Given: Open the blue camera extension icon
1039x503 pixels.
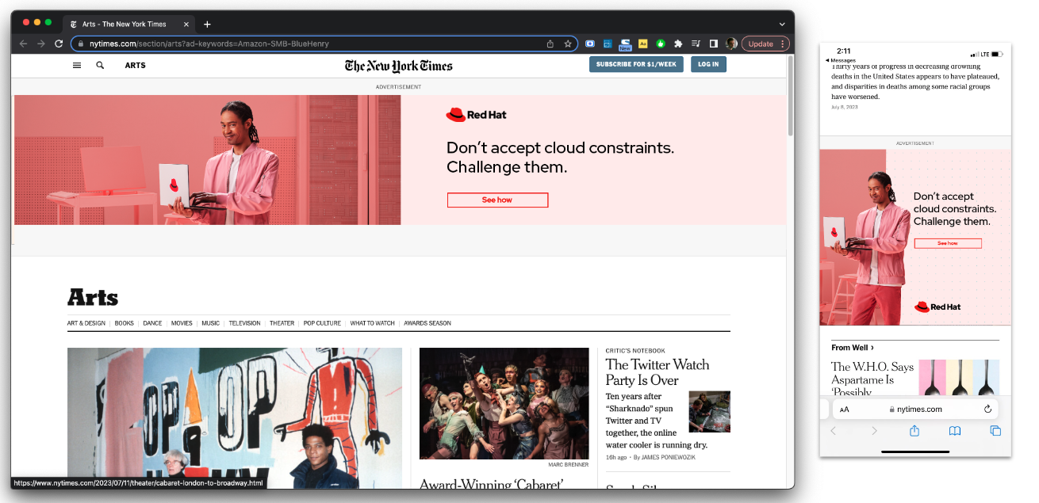Looking at the screenshot, I should click(590, 44).
